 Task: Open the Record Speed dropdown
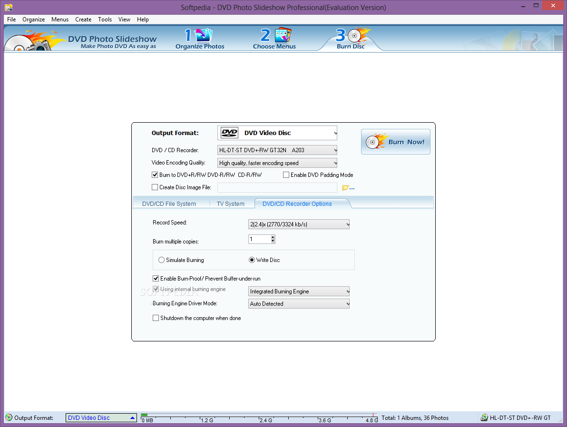click(x=299, y=224)
